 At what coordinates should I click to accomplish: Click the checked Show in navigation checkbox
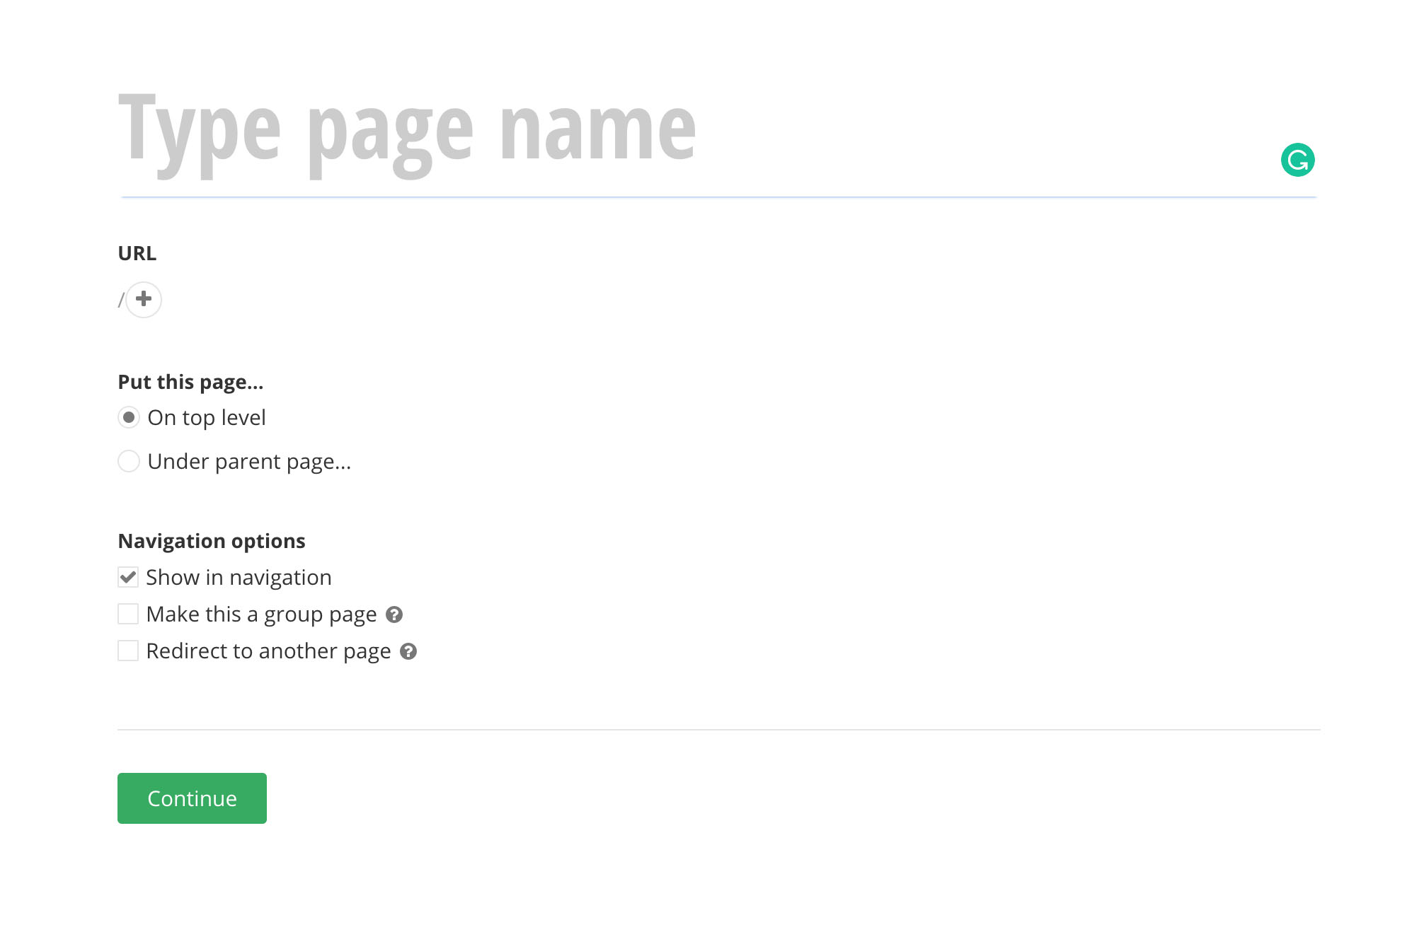point(128,577)
